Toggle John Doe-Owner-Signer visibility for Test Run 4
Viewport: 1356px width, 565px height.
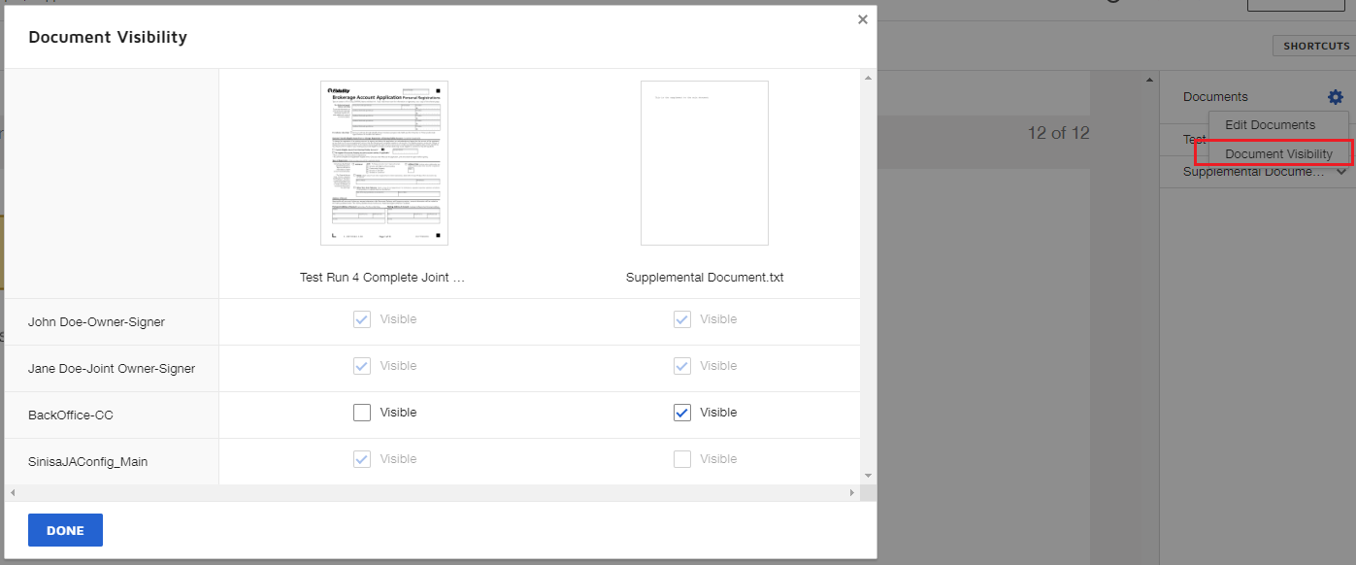coord(362,319)
